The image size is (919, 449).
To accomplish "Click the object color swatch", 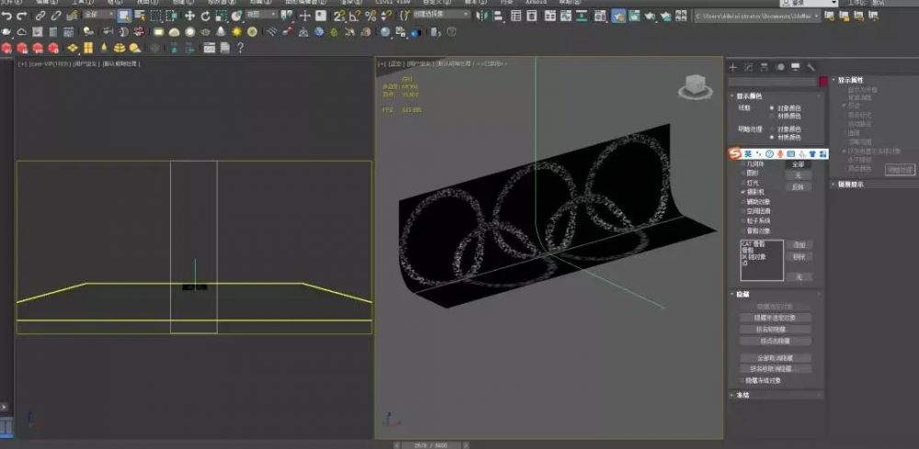I will 823,82.
